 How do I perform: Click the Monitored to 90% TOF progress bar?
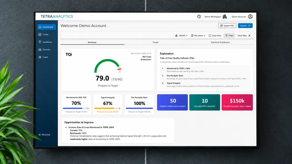coord(76,108)
